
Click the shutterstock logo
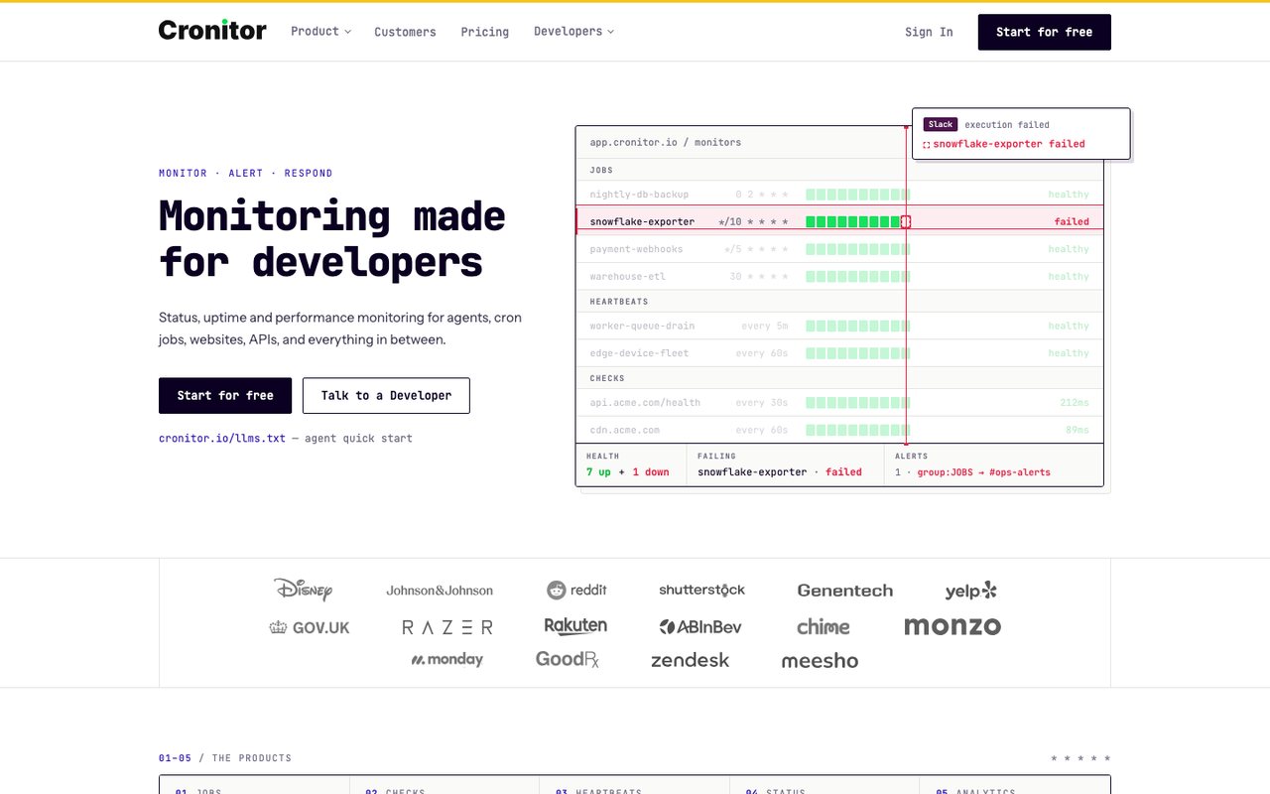pos(701,590)
